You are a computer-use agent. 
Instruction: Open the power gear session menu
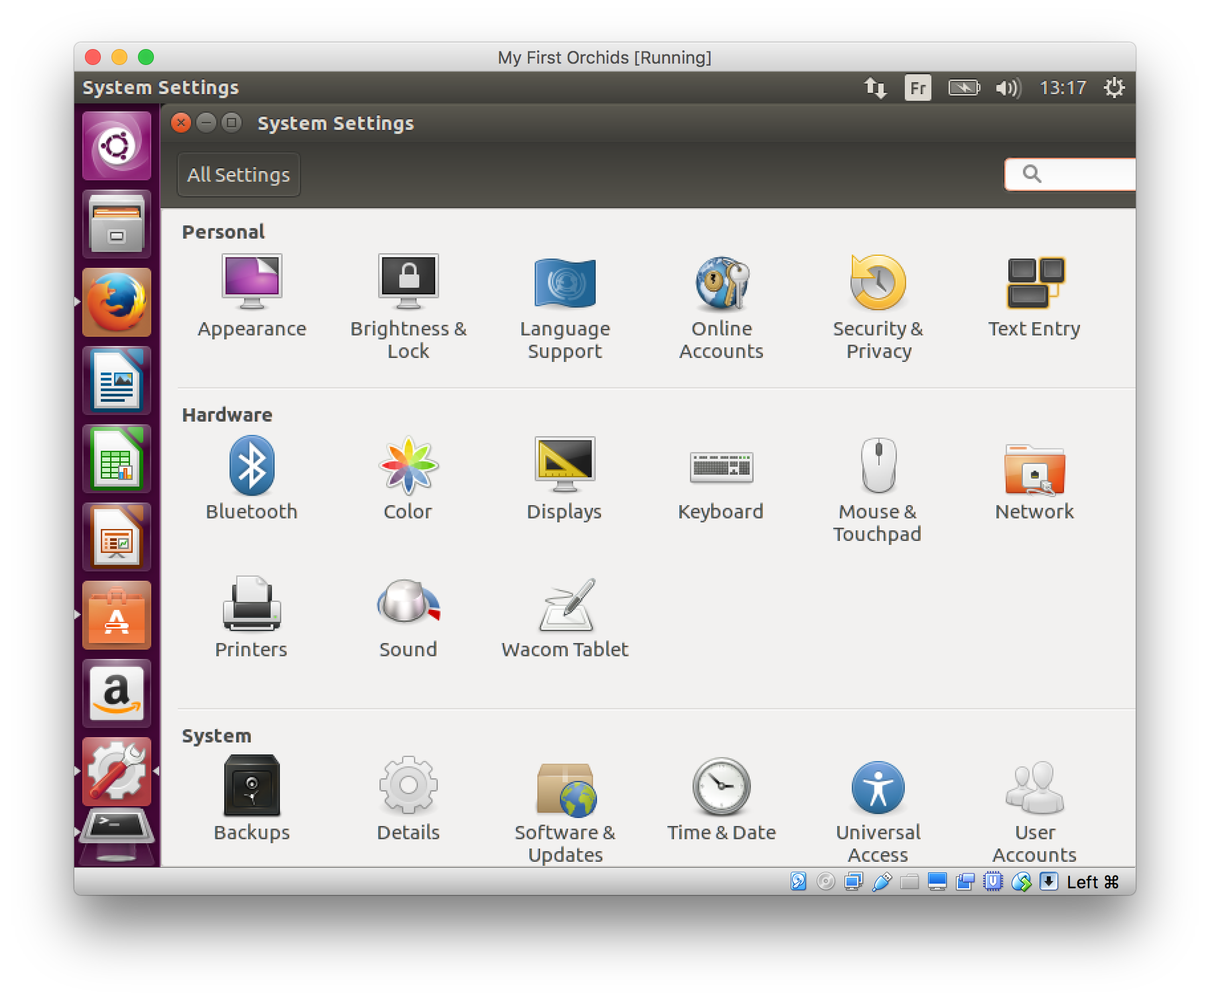click(1113, 88)
